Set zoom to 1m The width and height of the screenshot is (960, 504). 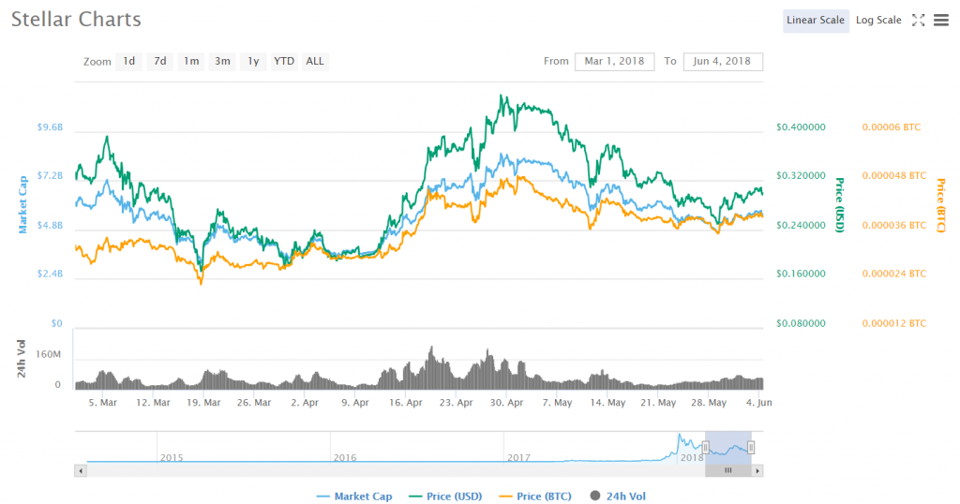(x=191, y=61)
